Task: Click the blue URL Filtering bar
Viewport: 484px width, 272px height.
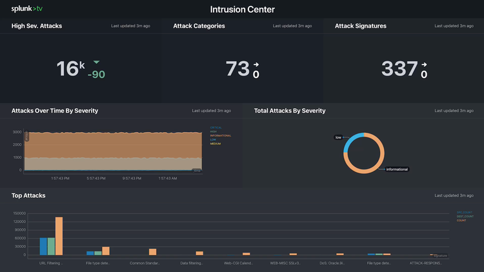Action: coord(43,246)
